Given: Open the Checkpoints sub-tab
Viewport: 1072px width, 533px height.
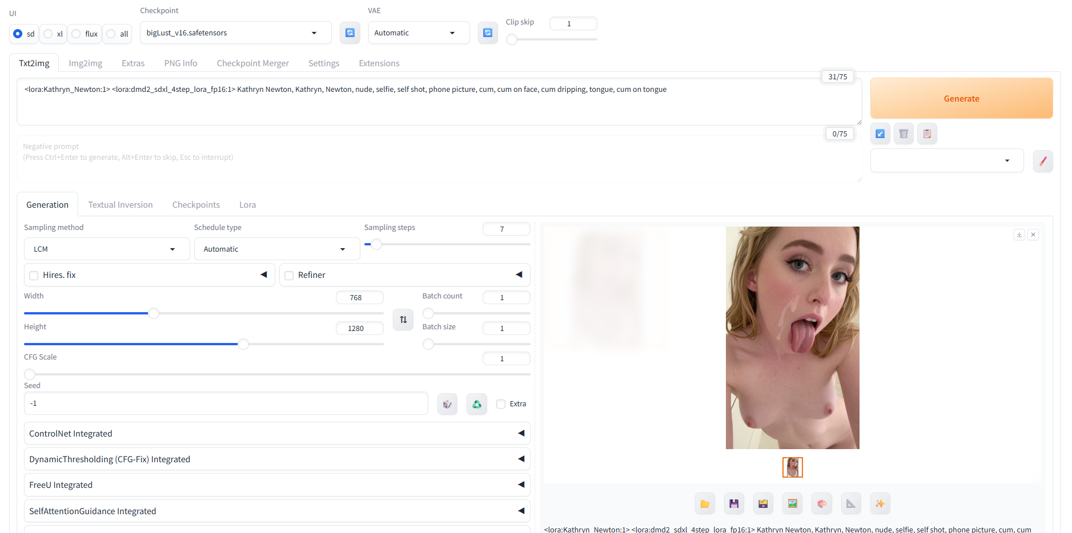Looking at the screenshot, I should tap(196, 205).
